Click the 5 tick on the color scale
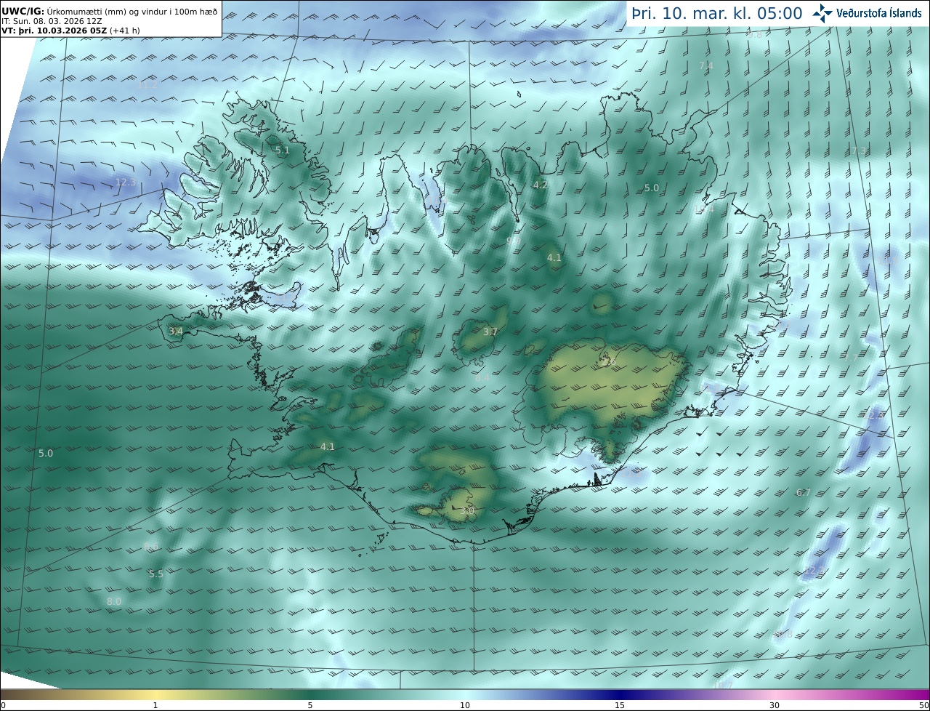930x711 pixels. (310, 705)
